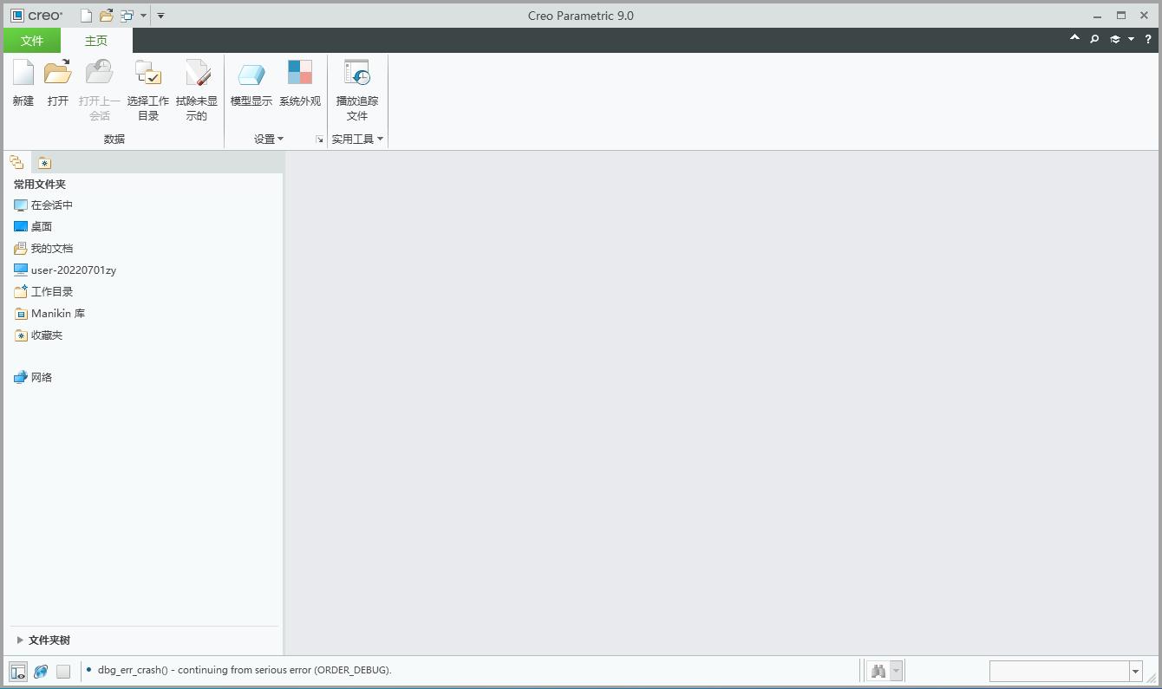Switch to the 文件 tab

tap(32, 40)
